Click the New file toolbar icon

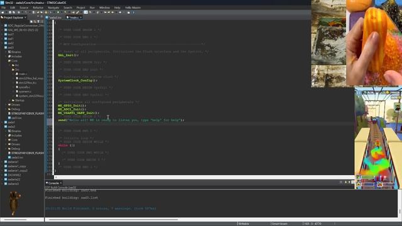[3, 13]
